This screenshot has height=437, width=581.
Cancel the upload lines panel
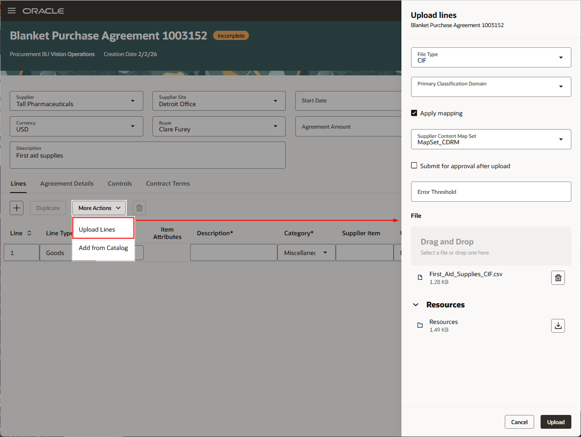519,422
